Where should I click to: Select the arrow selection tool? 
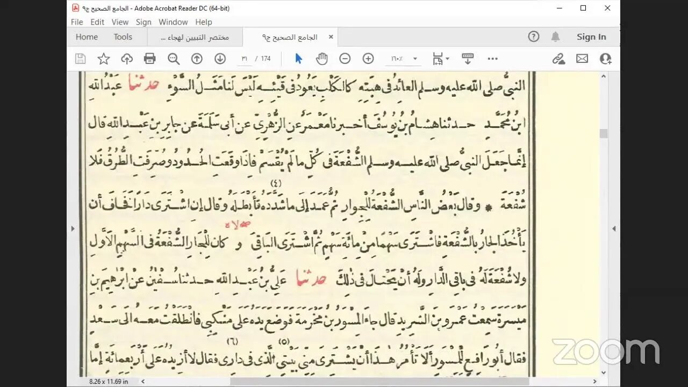[299, 59]
